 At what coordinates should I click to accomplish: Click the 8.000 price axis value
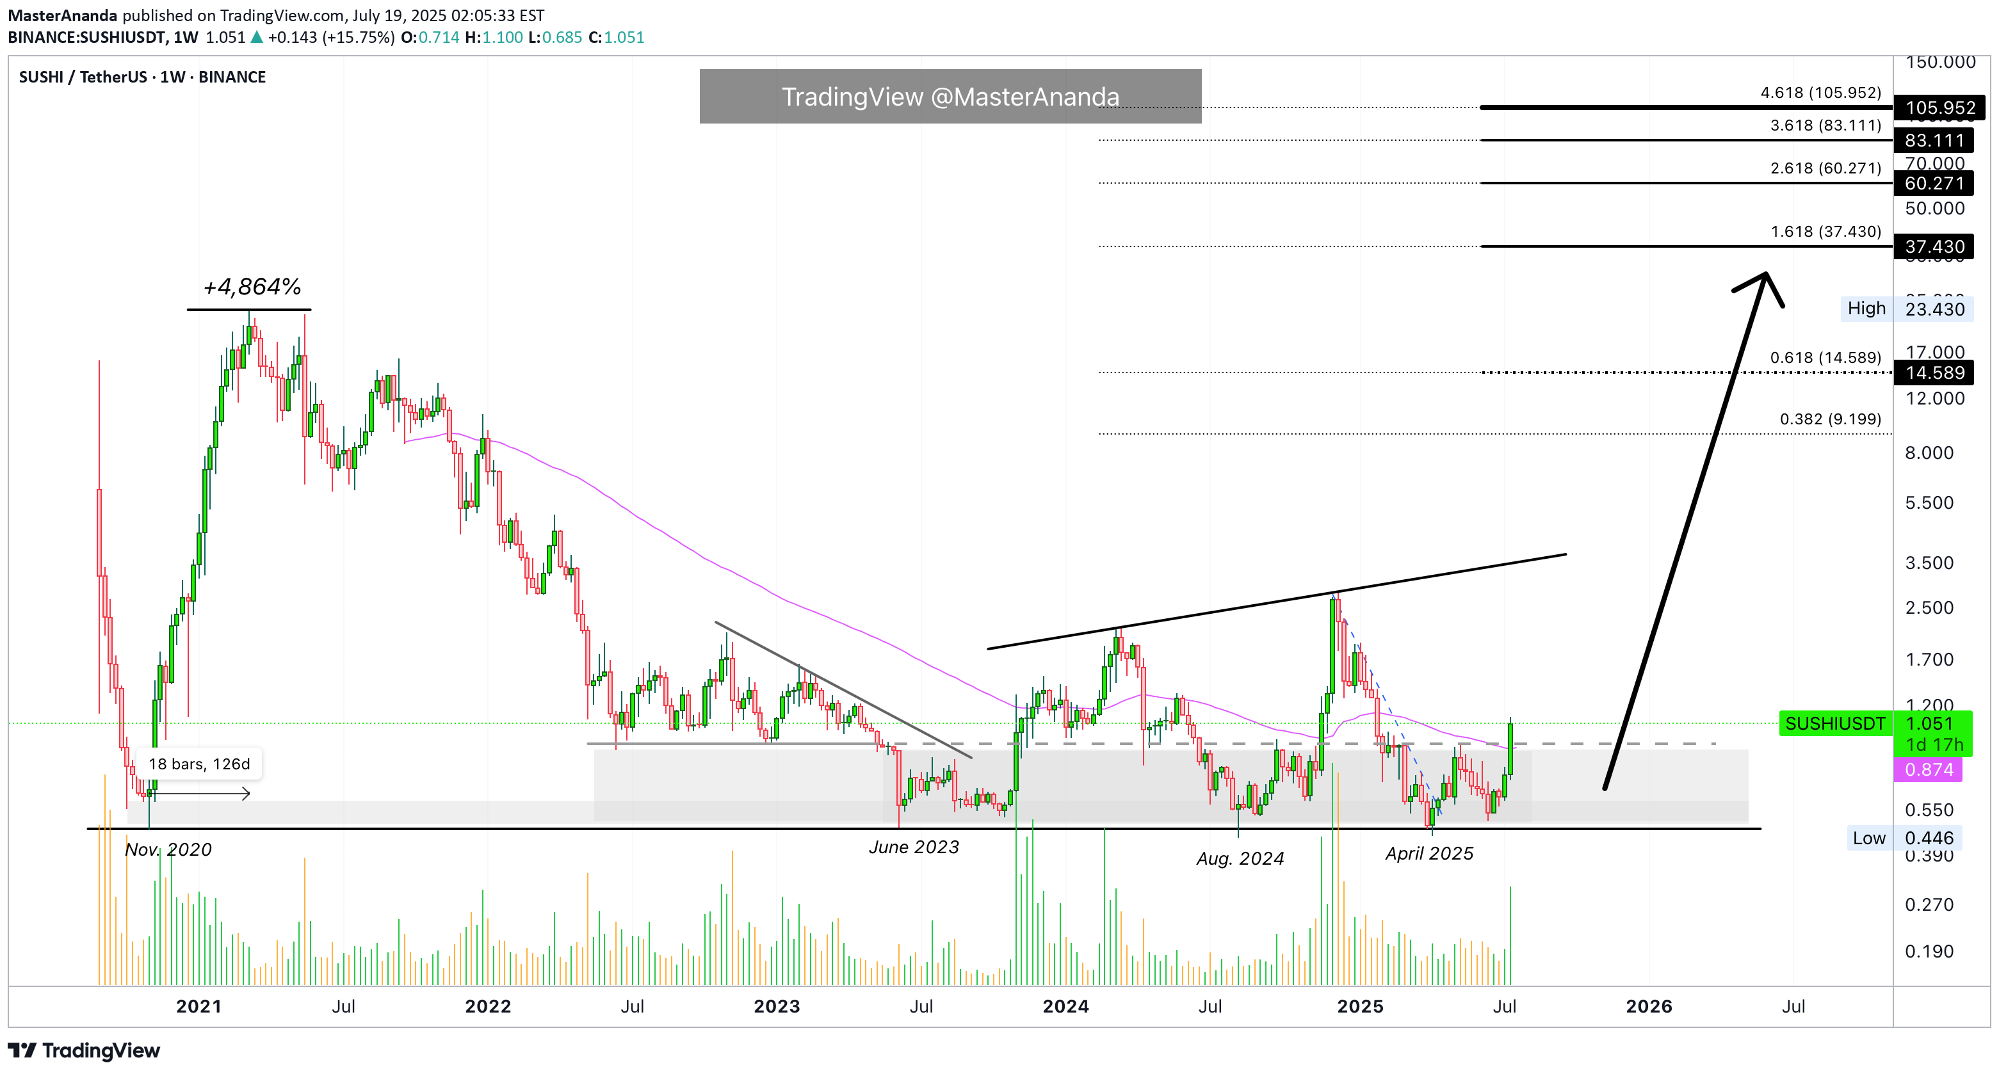tap(1929, 453)
